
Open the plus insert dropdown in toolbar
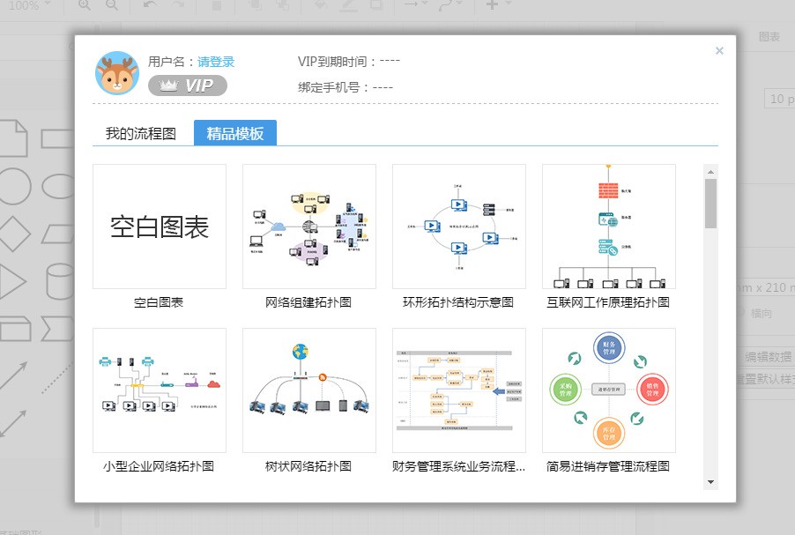click(498, 4)
